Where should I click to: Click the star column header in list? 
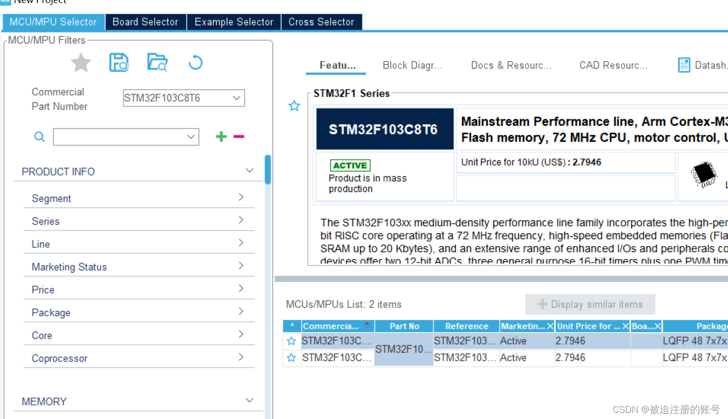pos(292,326)
